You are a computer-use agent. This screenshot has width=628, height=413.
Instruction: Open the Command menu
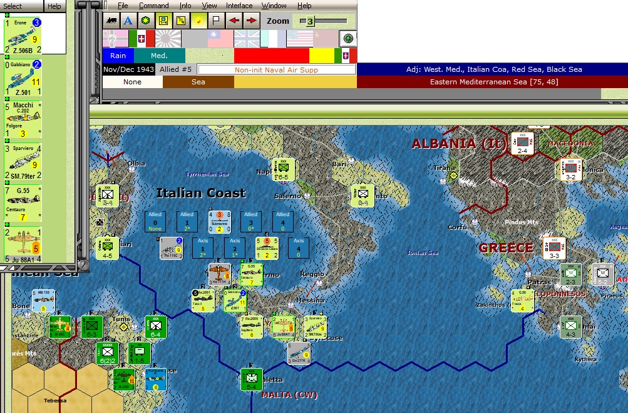click(154, 6)
